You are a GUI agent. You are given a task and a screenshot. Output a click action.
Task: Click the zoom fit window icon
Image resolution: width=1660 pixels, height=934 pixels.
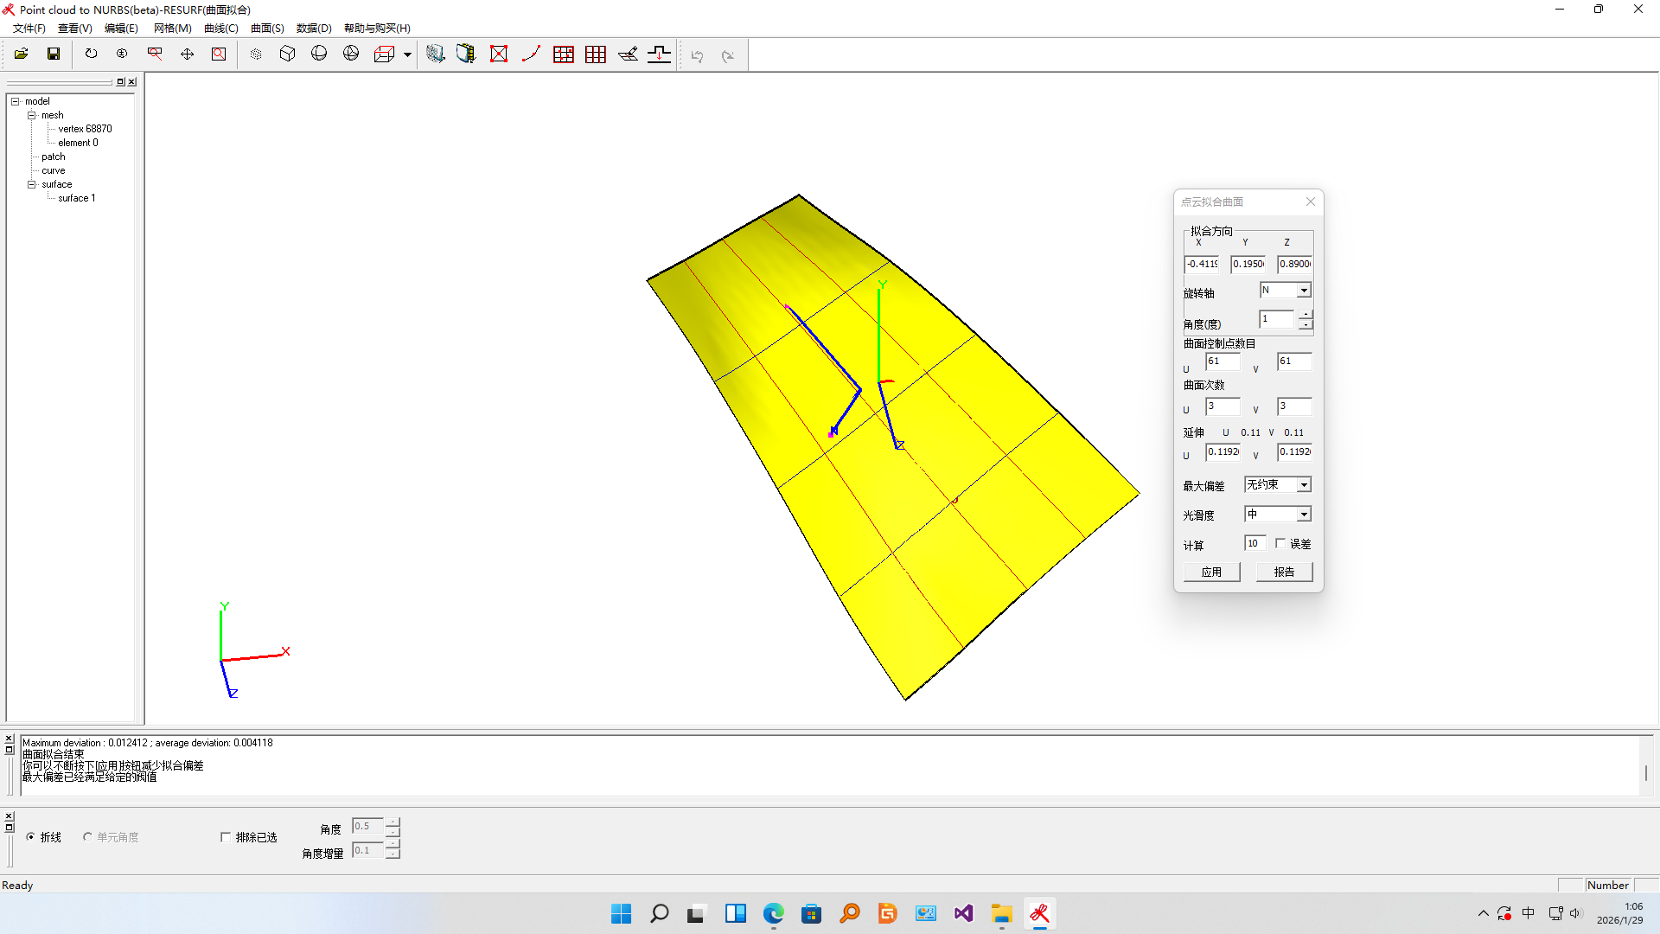(219, 54)
